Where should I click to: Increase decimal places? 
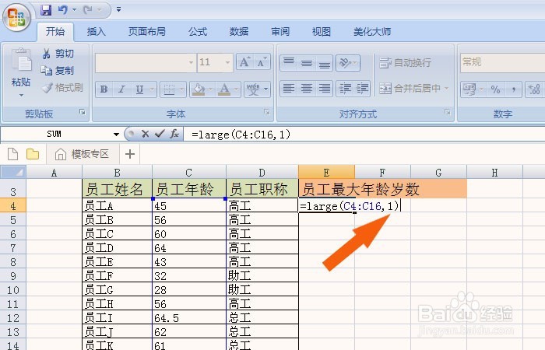point(534,89)
